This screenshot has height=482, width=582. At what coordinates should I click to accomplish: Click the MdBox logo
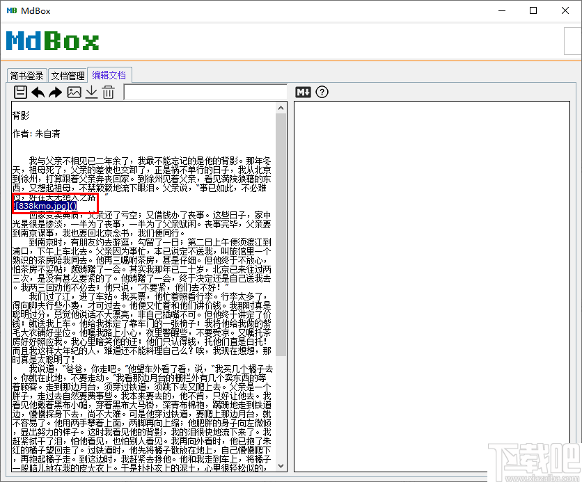tap(52, 42)
